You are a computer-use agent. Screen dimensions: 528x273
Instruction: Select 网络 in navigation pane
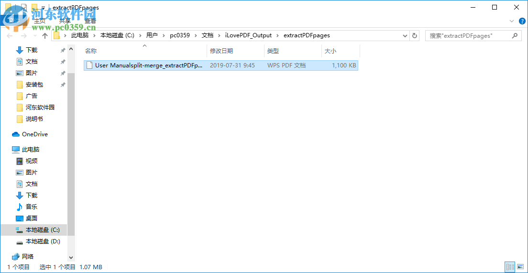pos(28,257)
